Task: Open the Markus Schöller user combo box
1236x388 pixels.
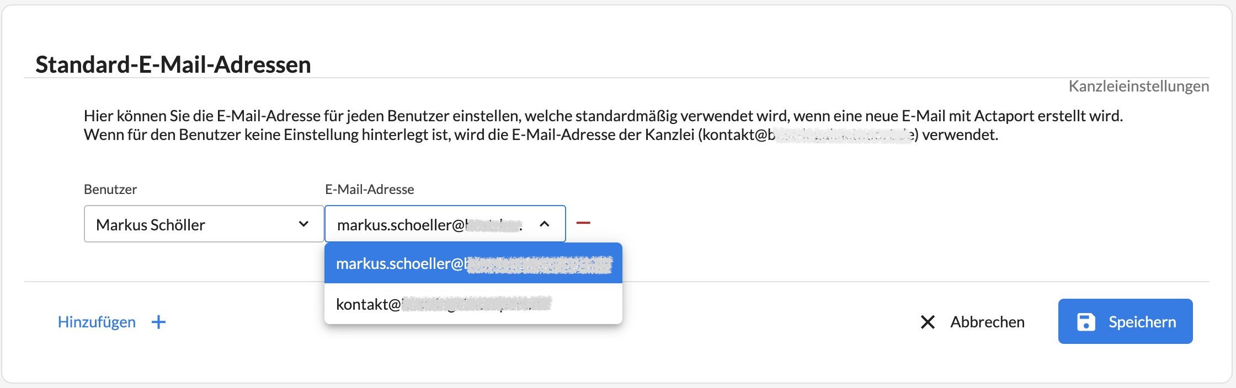Action: click(204, 224)
